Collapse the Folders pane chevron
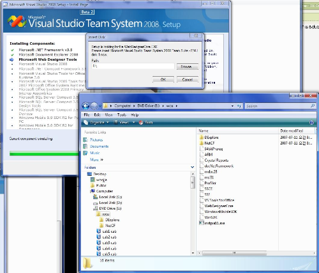The image size is (319, 273). coord(192,168)
